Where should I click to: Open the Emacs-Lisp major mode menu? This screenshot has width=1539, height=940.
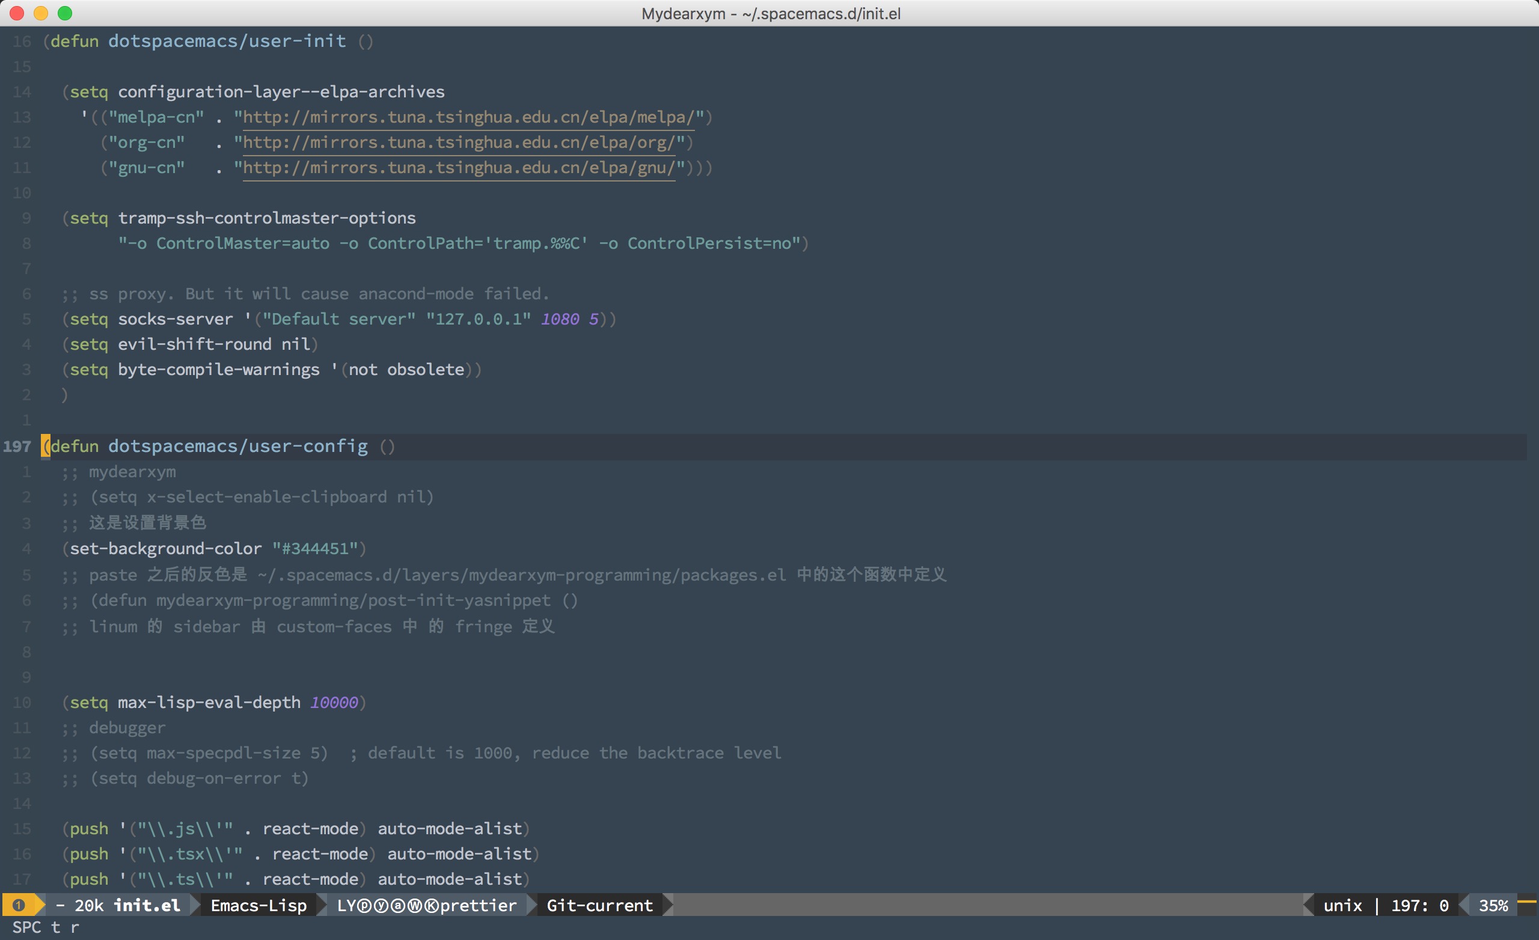point(259,906)
